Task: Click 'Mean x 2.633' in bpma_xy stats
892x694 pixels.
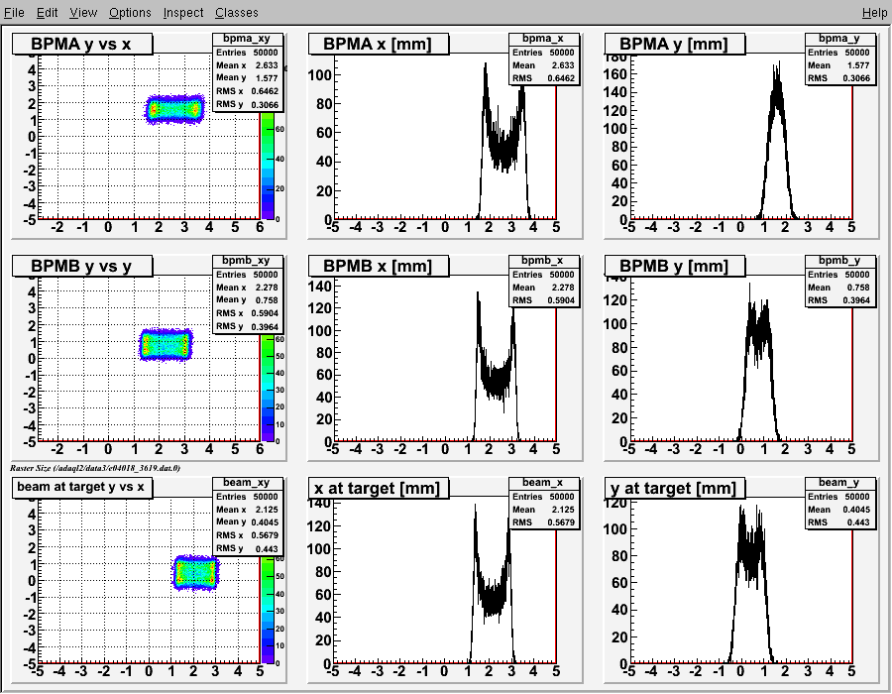Action: click(x=247, y=65)
